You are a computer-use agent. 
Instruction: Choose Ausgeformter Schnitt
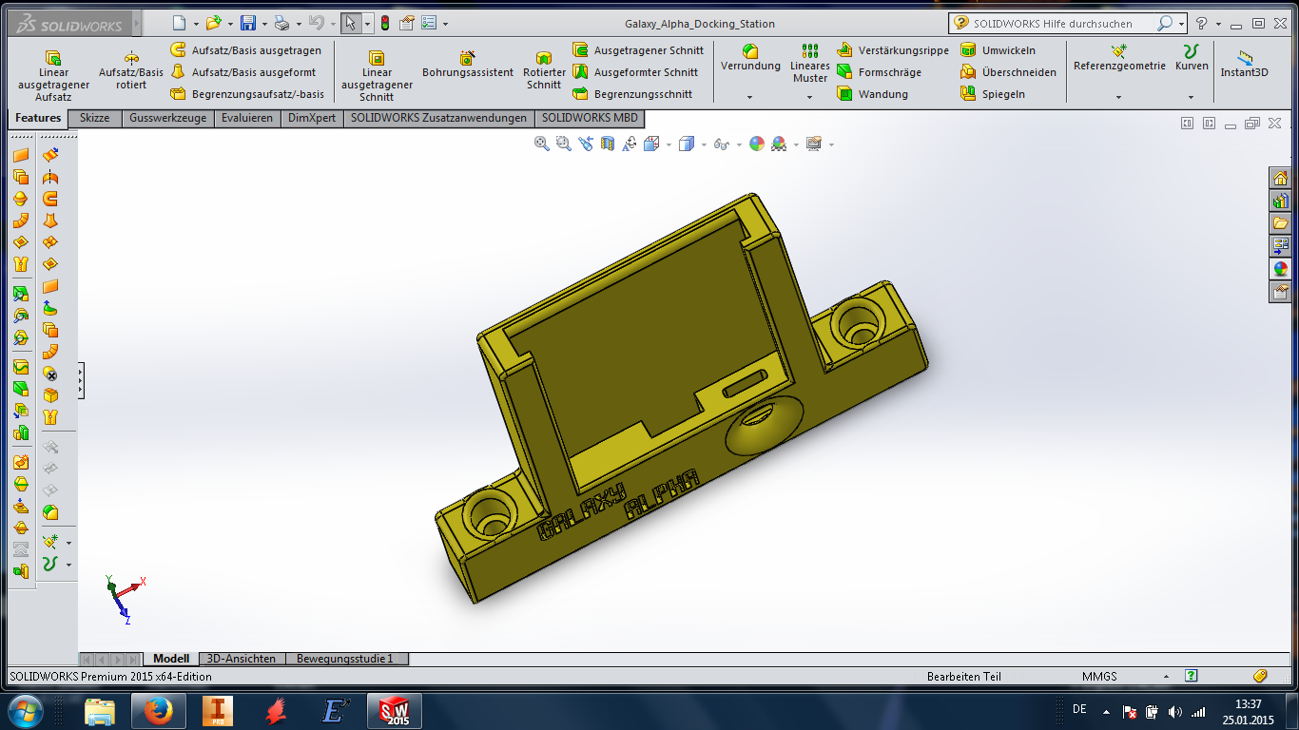click(635, 71)
